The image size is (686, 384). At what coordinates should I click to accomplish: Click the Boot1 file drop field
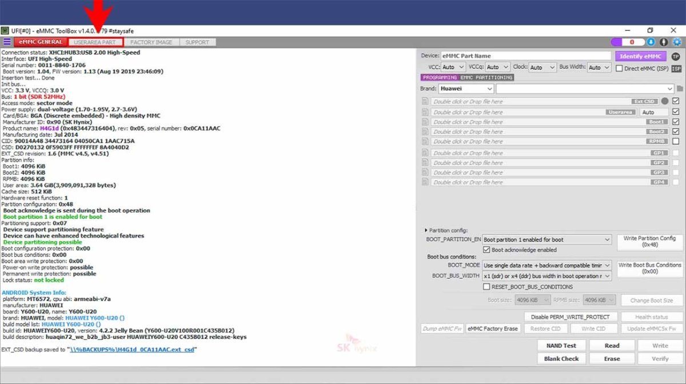pyautogui.click(x=549, y=122)
